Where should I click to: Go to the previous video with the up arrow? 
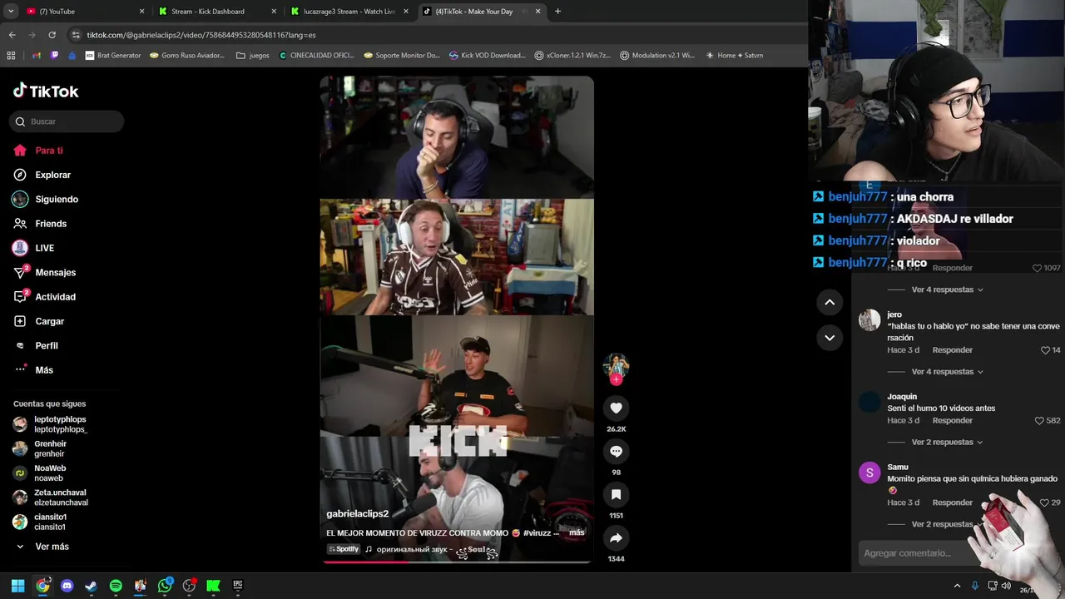830,302
